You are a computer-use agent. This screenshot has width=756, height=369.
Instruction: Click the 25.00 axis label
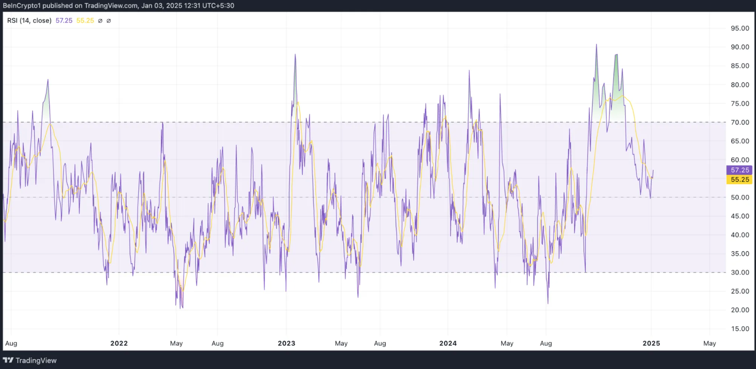740,291
